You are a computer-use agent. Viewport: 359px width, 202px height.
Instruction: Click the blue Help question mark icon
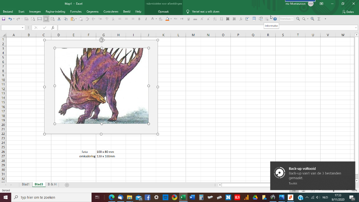(275, 19)
